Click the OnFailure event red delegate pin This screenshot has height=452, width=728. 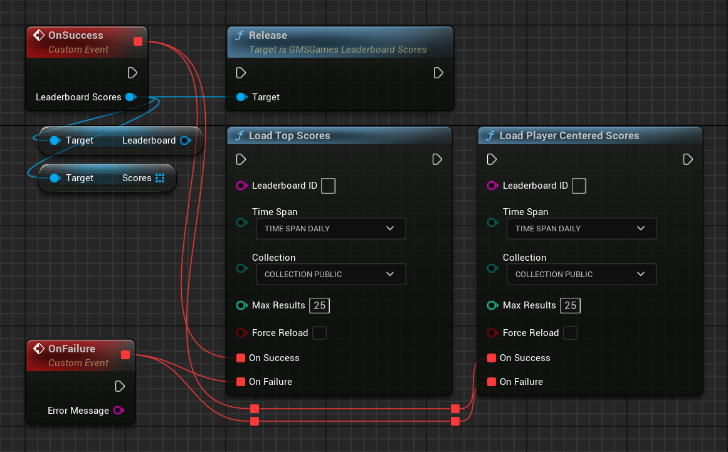tap(125, 355)
